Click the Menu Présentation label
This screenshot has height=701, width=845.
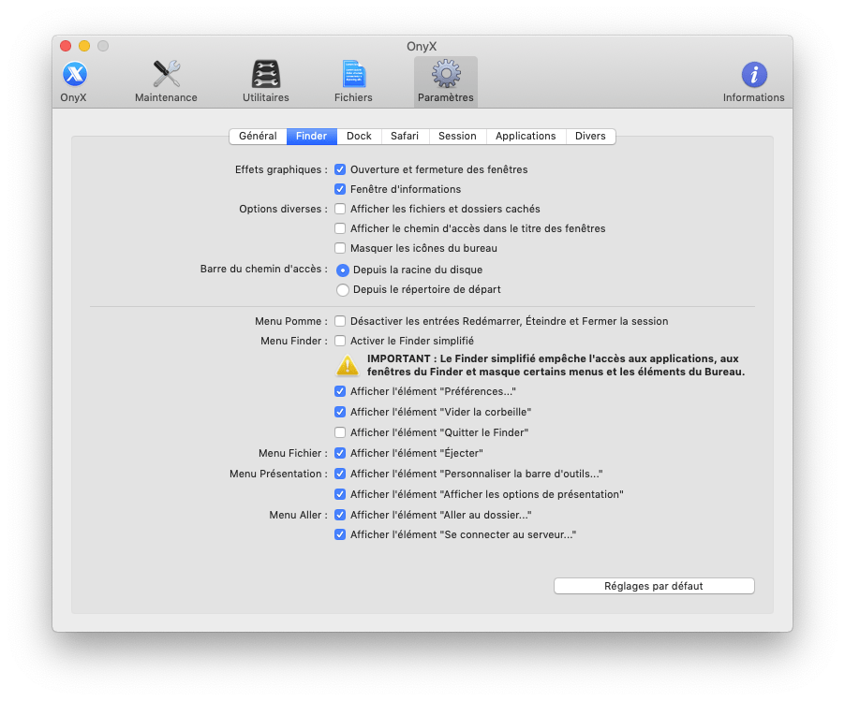click(x=278, y=474)
